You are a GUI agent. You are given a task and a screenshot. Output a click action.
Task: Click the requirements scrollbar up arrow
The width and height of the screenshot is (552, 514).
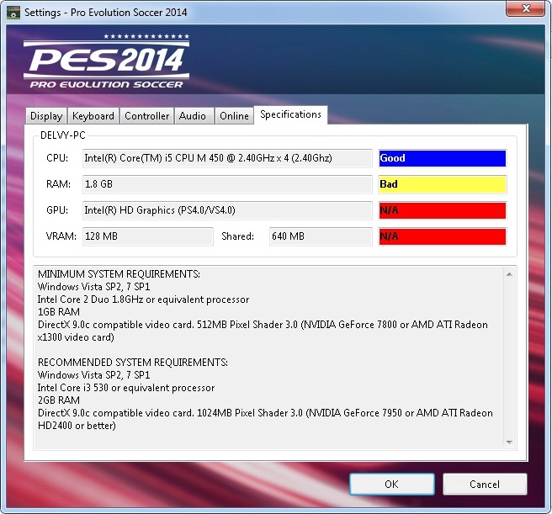click(x=509, y=274)
